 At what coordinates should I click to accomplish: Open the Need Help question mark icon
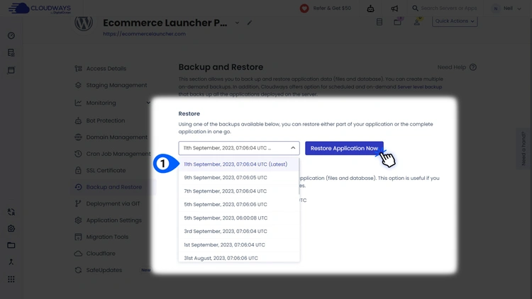pyautogui.click(x=473, y=67)
